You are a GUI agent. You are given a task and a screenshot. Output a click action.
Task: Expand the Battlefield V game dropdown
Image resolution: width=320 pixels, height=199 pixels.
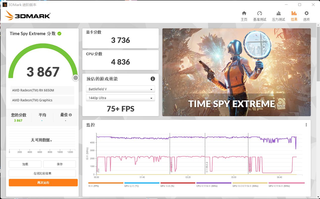click(x=120, y=89)
